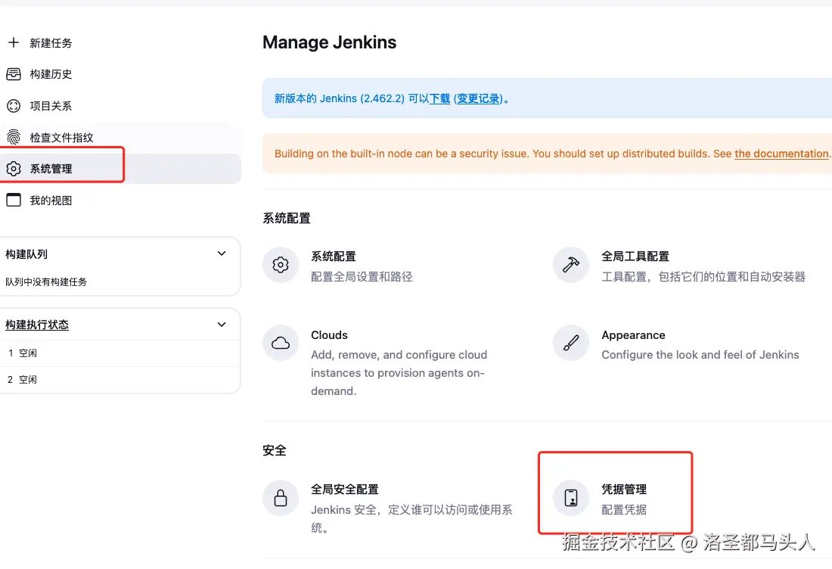
Task: Click the Clouds 'Add, remove, and configure' description
Action: coord(399,372)
